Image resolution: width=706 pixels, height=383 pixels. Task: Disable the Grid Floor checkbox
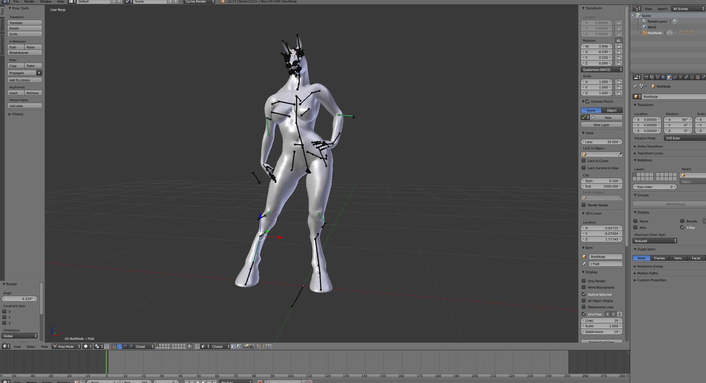click(x=584, y=314)
